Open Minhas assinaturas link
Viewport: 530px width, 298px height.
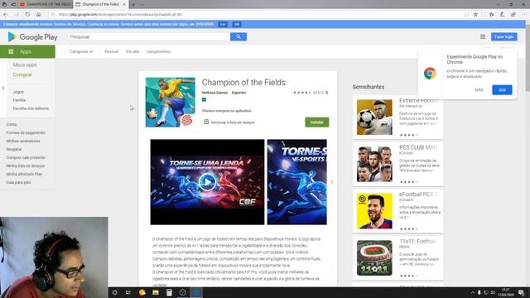tap(23, 141)
